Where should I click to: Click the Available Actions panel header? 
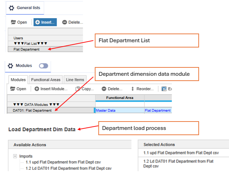click(70, 145)
